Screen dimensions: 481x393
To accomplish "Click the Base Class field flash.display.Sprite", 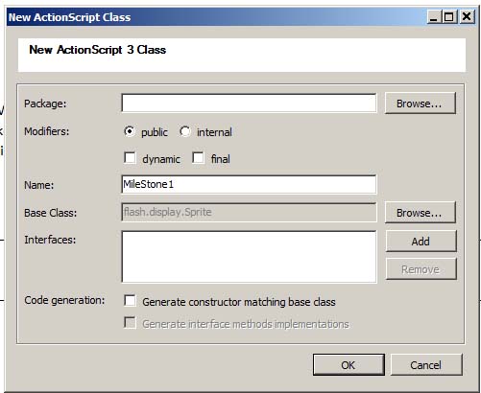I will tap(249, 212).
